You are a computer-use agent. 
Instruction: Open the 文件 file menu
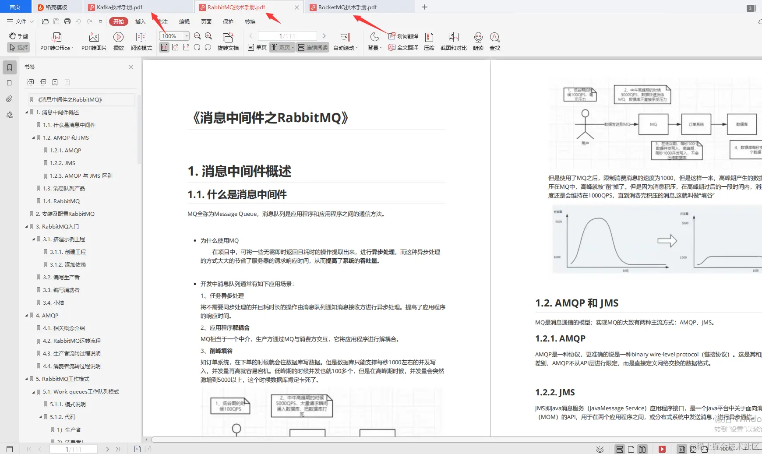[x=20, y=21]
